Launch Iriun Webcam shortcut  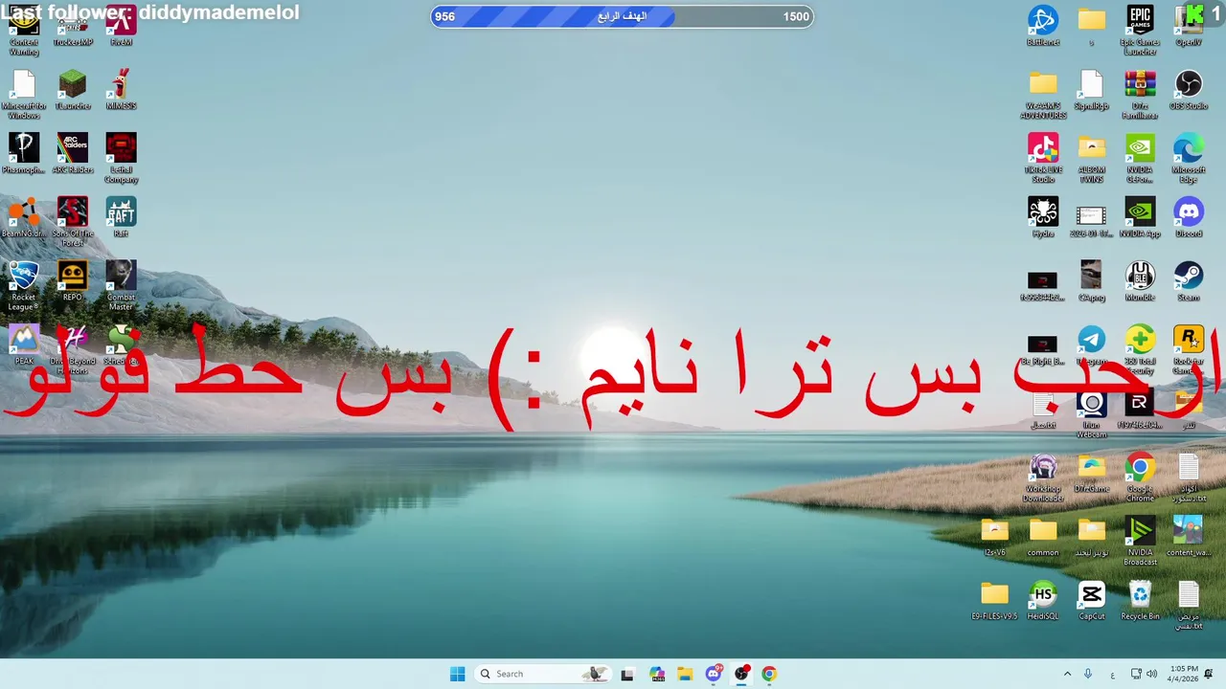(1091, 413)
